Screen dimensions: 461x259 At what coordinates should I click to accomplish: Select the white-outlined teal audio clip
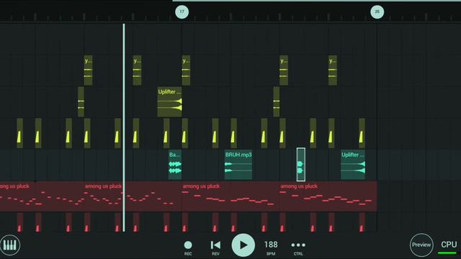pyautogui.click(x=301, y=165)
